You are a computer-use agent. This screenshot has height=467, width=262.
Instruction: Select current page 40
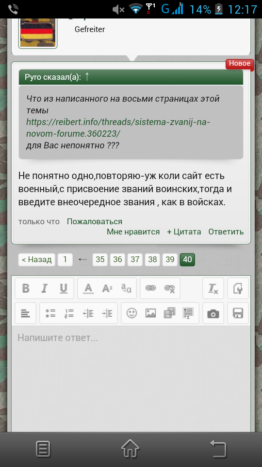click(187, 259)
